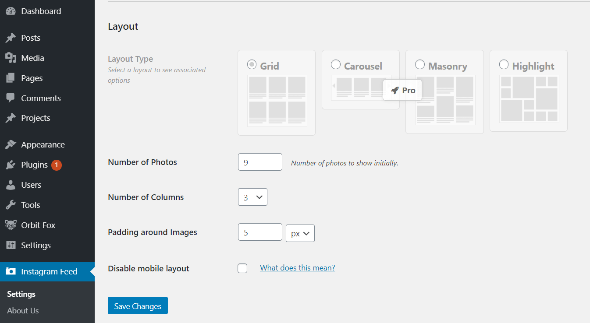Click the Appearance paintbrush icon

pyautogui.click(x=11, y=144)
